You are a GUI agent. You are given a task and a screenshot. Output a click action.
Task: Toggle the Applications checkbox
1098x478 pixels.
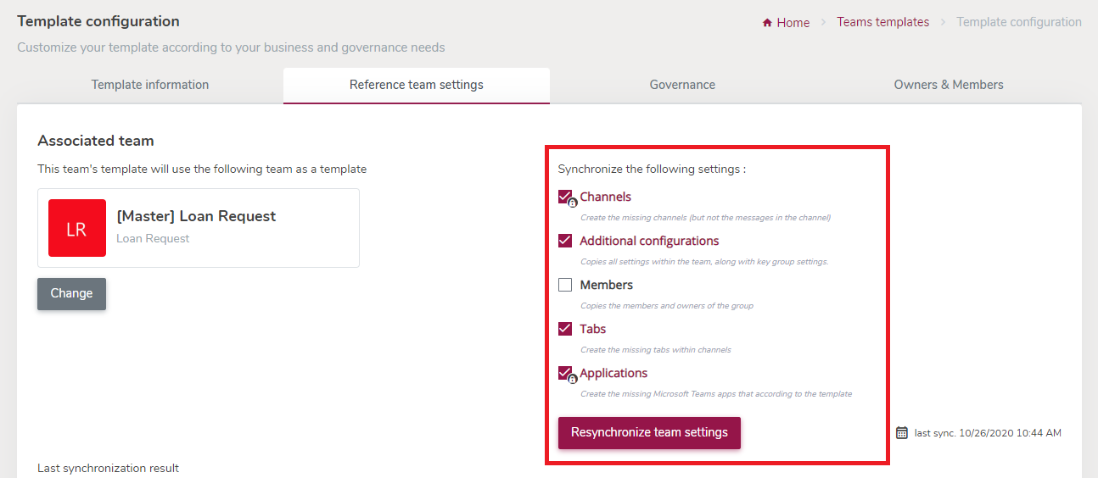point(565,373)
